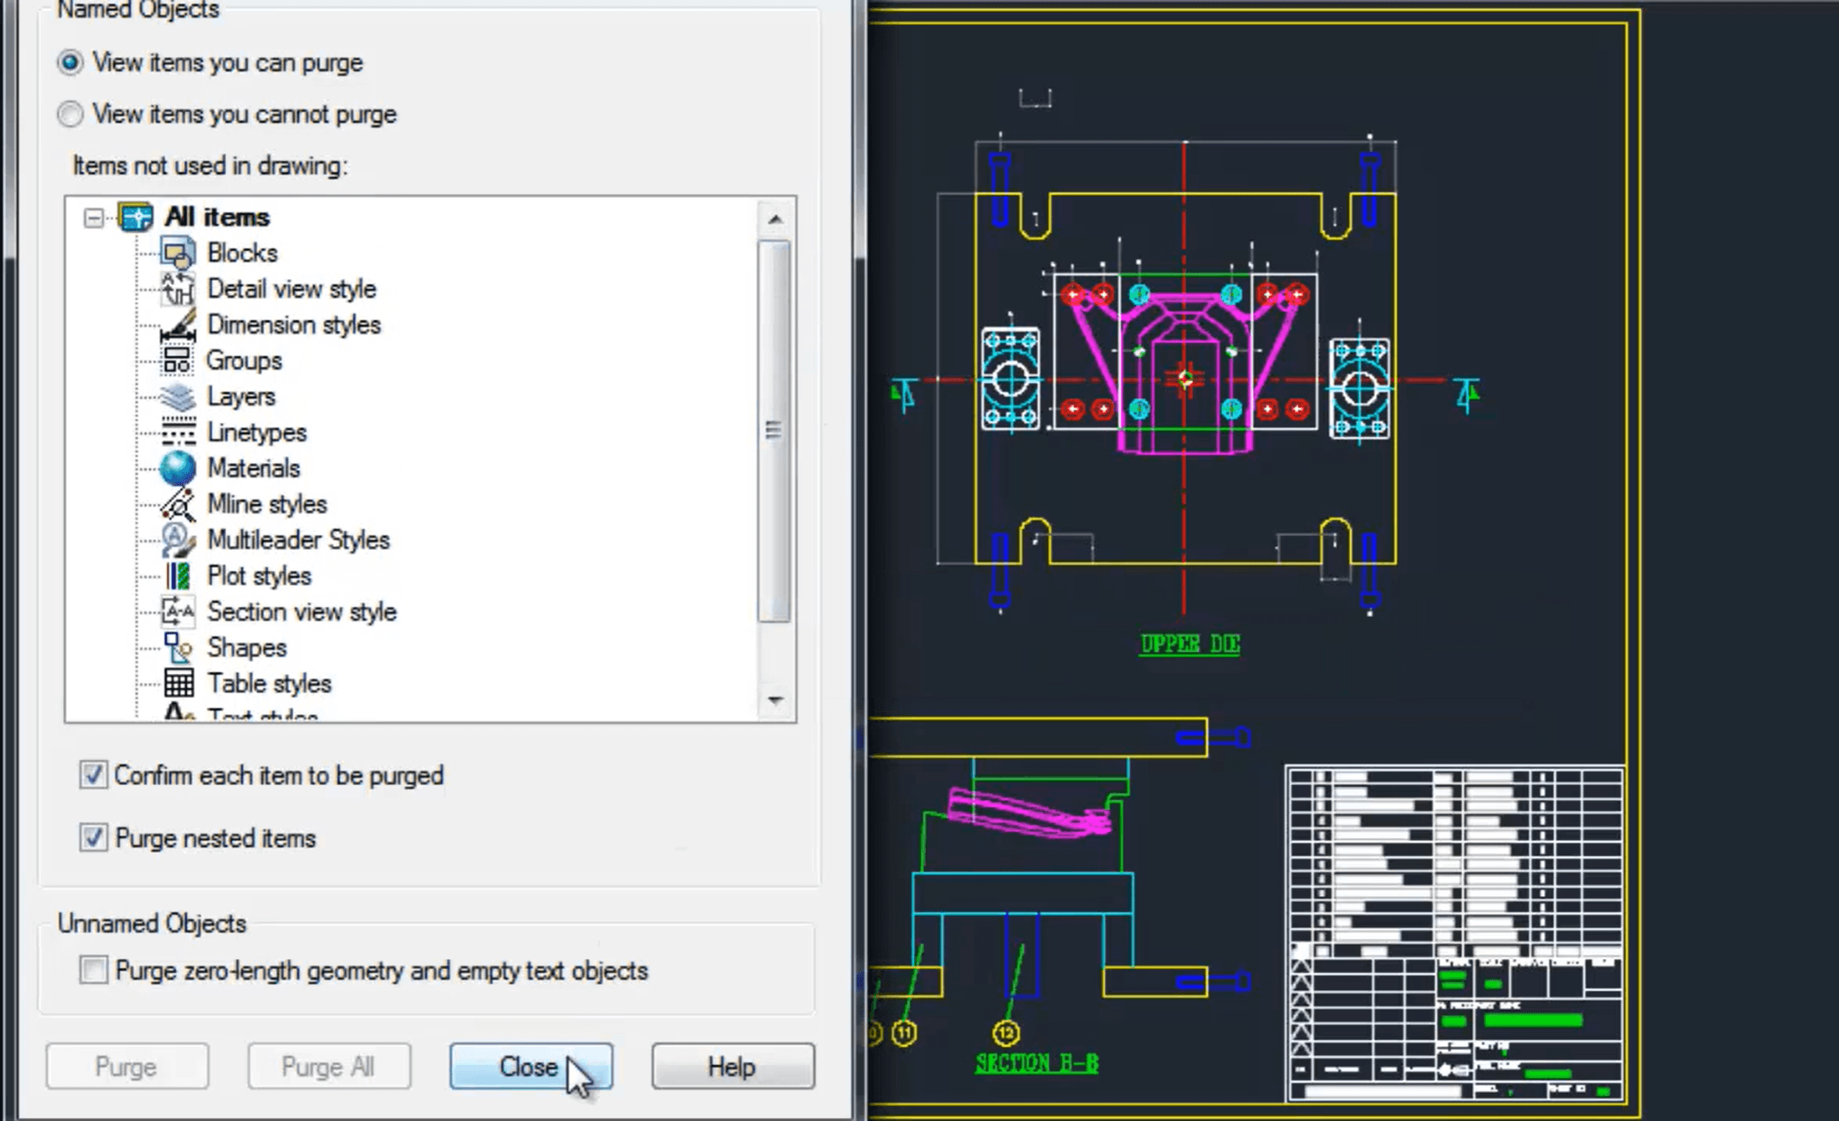Image resolution: width=1839 pixels, height=1121 pixels.
Task: Disable 'Purge nested items' checkbox
Action: coord(94,838)
